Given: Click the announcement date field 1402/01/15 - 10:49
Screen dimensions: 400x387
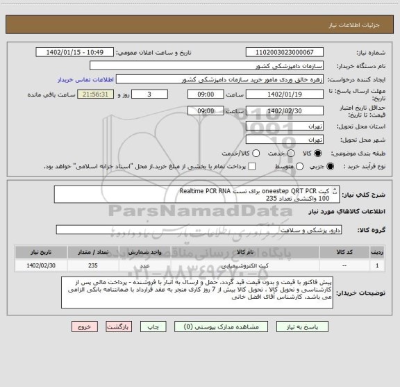Looking at the screenshot, I should coord(75,52).
